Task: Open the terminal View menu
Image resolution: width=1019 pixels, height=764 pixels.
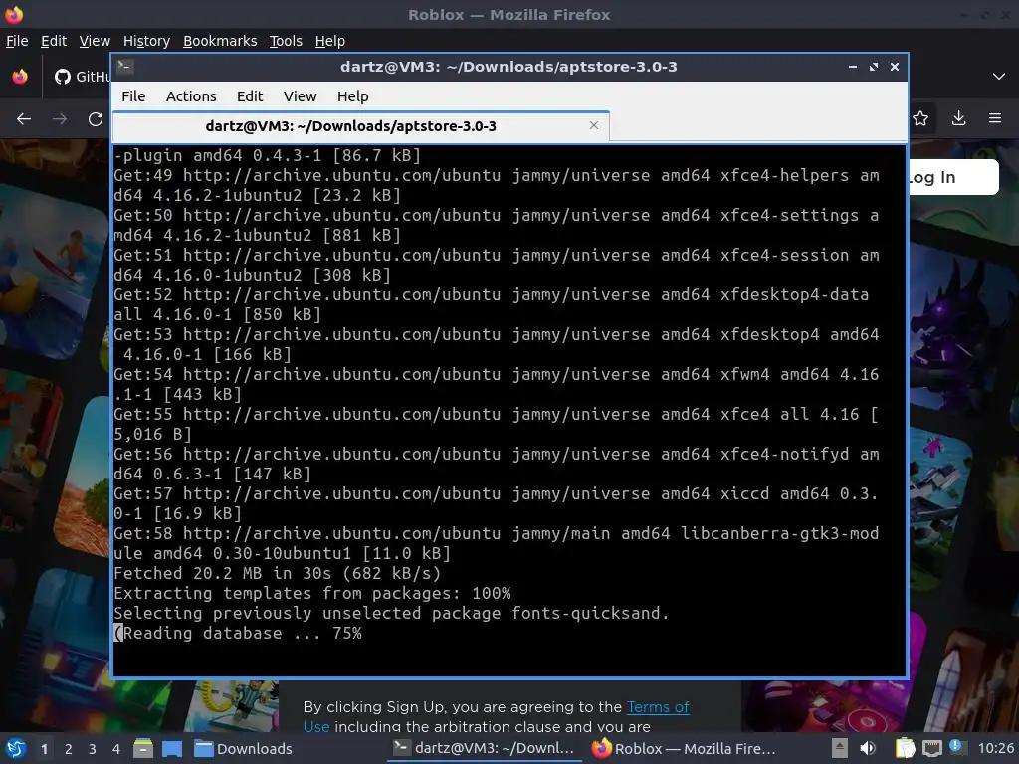Action: [x=300, y=96]
